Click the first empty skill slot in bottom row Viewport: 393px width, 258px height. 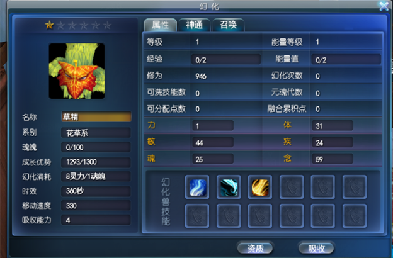[x=197, y=216]
